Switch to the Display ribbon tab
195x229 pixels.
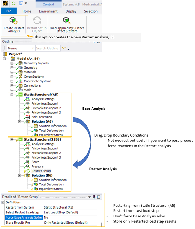click(x=71, y=11)
